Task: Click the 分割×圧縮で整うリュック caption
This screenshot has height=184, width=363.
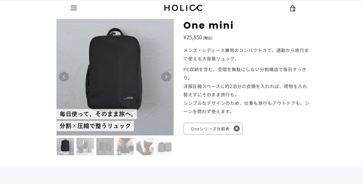Action: coord(95,126)
